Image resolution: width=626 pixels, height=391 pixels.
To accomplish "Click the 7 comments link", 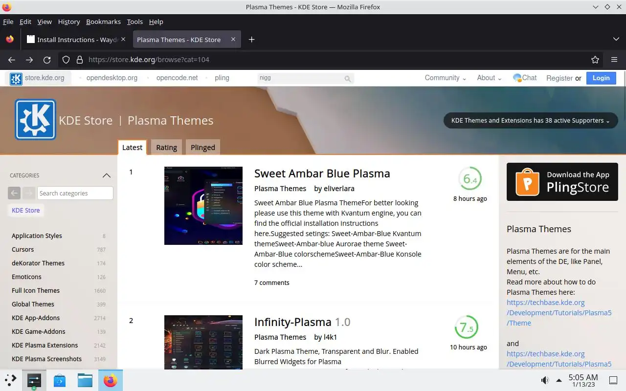I will [272, 282].
